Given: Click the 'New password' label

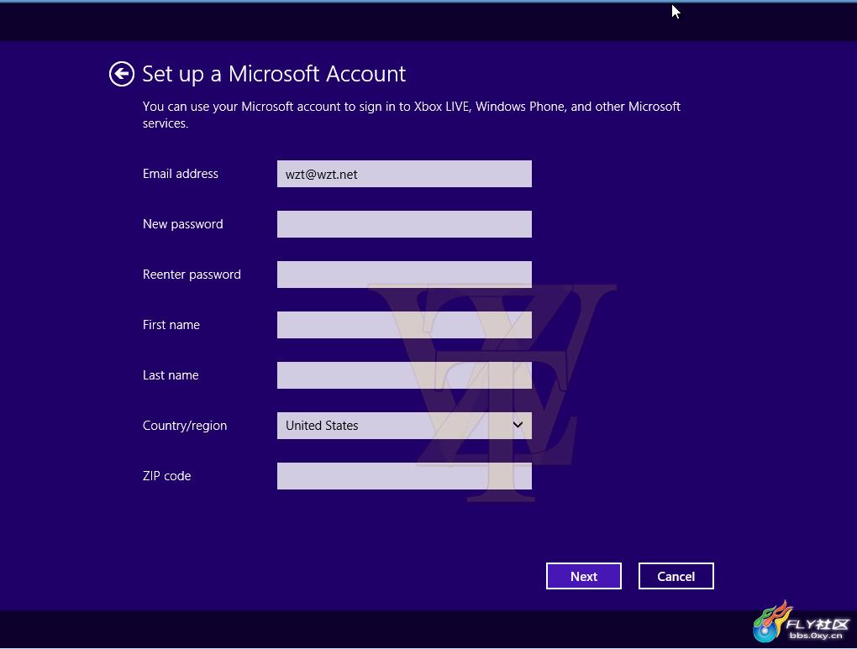Looking at the screenshot, I should [182, 224].
